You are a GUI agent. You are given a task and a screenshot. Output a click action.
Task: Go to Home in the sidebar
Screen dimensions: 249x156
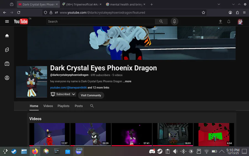click(7, 36)
